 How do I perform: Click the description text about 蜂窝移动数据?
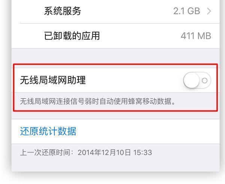(x=97, y=101)
